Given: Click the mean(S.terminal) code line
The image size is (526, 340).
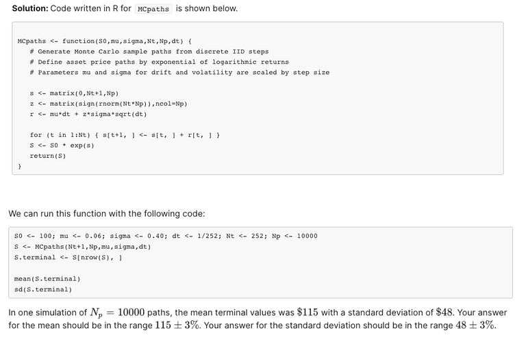Looking at the screenshot, I should pos(47,278).
